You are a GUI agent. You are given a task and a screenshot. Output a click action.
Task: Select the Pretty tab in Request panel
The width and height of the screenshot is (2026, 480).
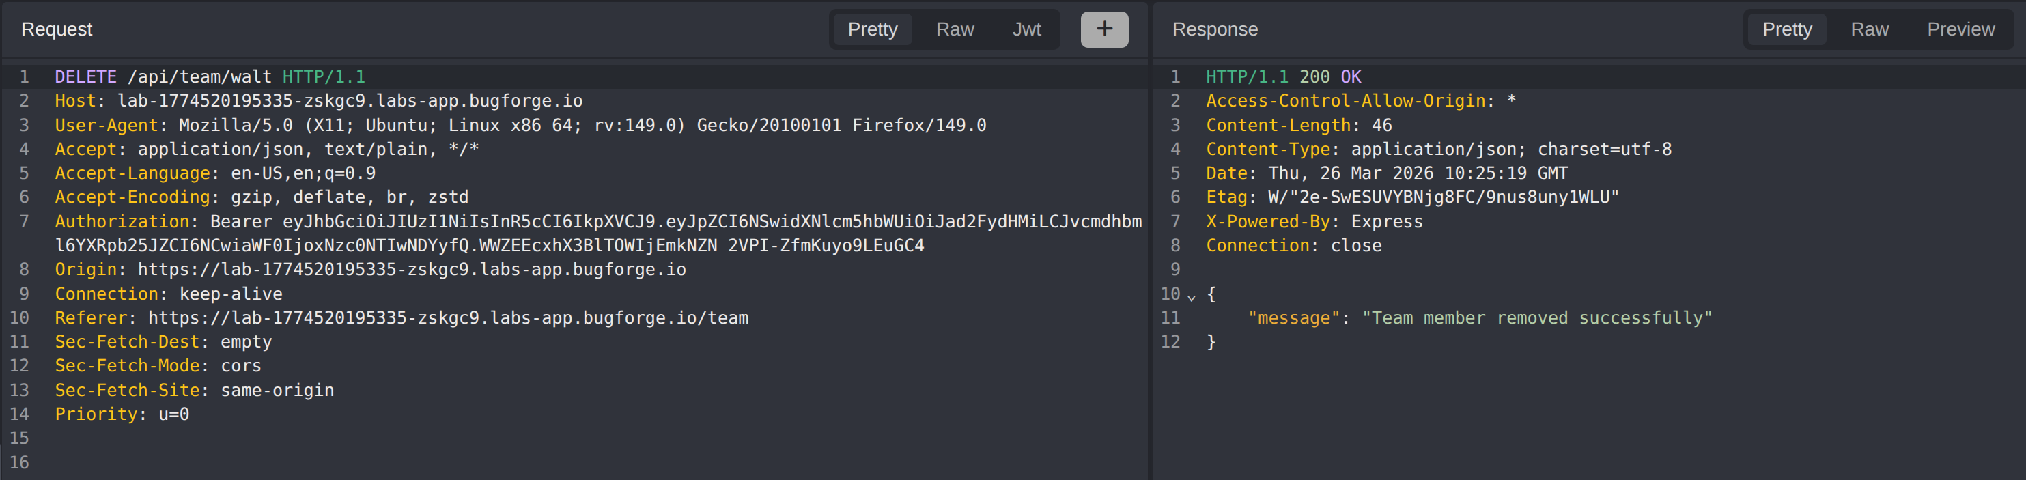pos(871,29)
